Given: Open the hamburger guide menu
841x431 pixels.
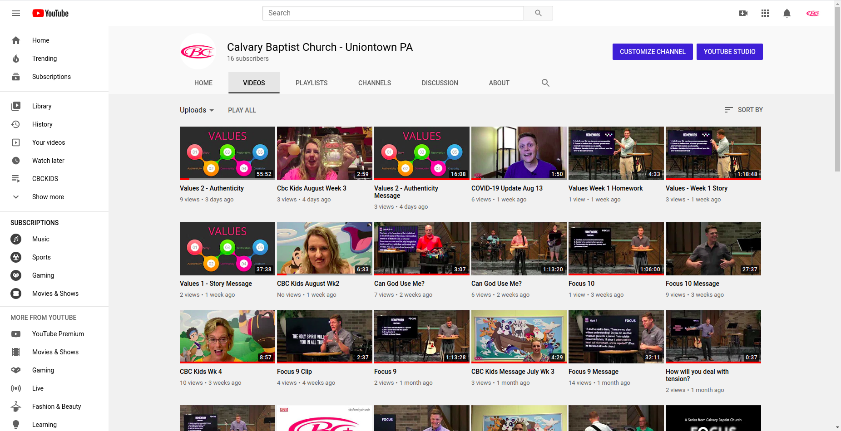Looking at the screenshot, I should click(16, 13).
